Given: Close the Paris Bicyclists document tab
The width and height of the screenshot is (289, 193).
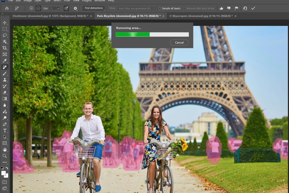Looking at the screenshot, I should pos(163,16).
